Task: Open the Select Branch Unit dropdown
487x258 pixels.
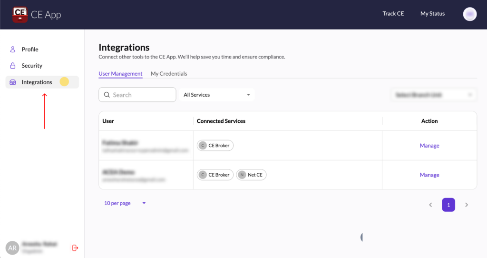Action: [x=433, y=95]
